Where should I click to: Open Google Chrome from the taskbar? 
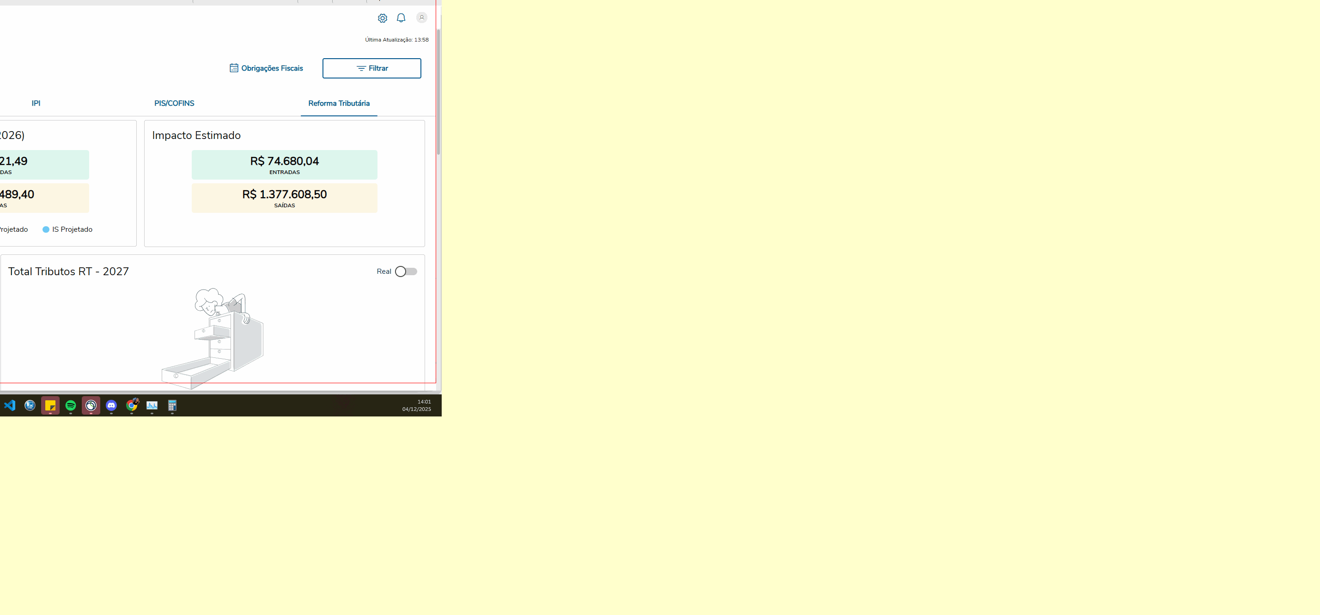[132, 405]
